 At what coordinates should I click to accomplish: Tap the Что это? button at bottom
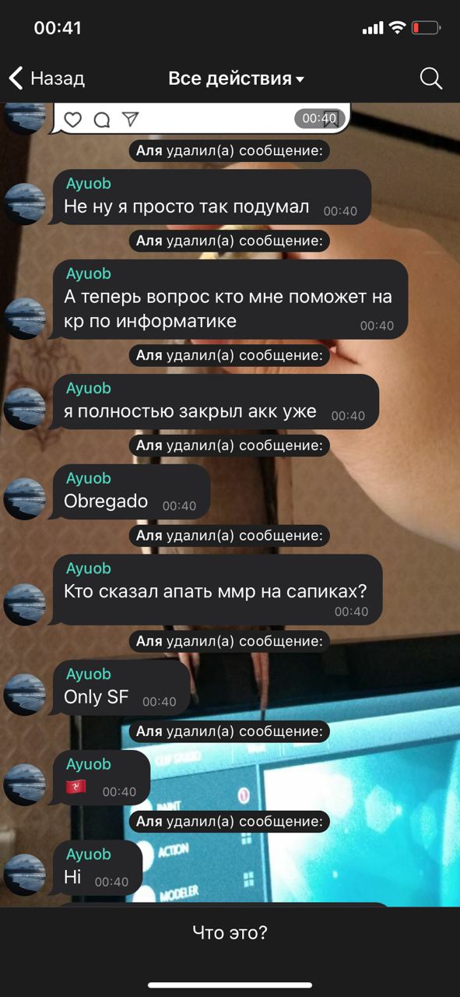(x=230, y=932)
